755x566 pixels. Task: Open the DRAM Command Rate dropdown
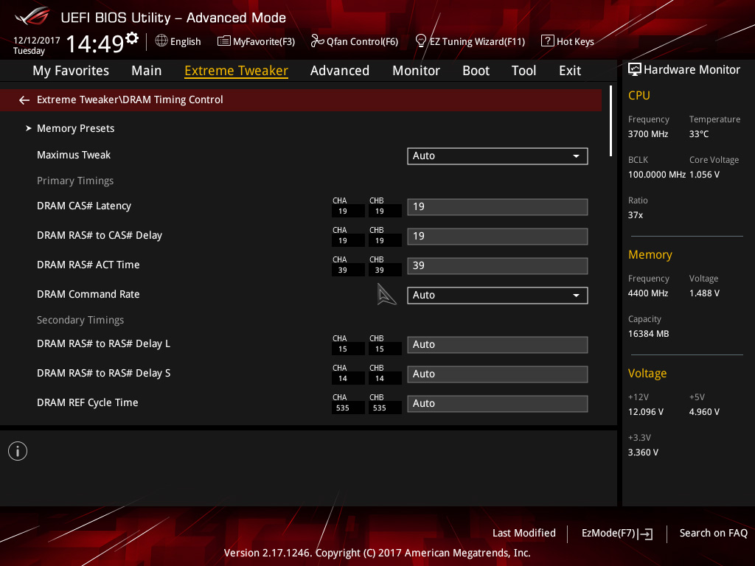click(x=498, y=295)
